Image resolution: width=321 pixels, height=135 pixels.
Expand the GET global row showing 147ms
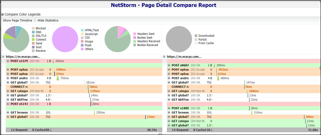point(169,82)
